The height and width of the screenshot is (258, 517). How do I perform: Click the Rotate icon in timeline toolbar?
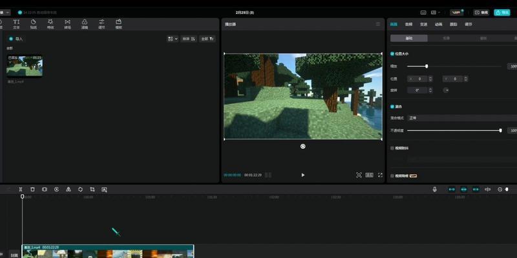[80, 189]
